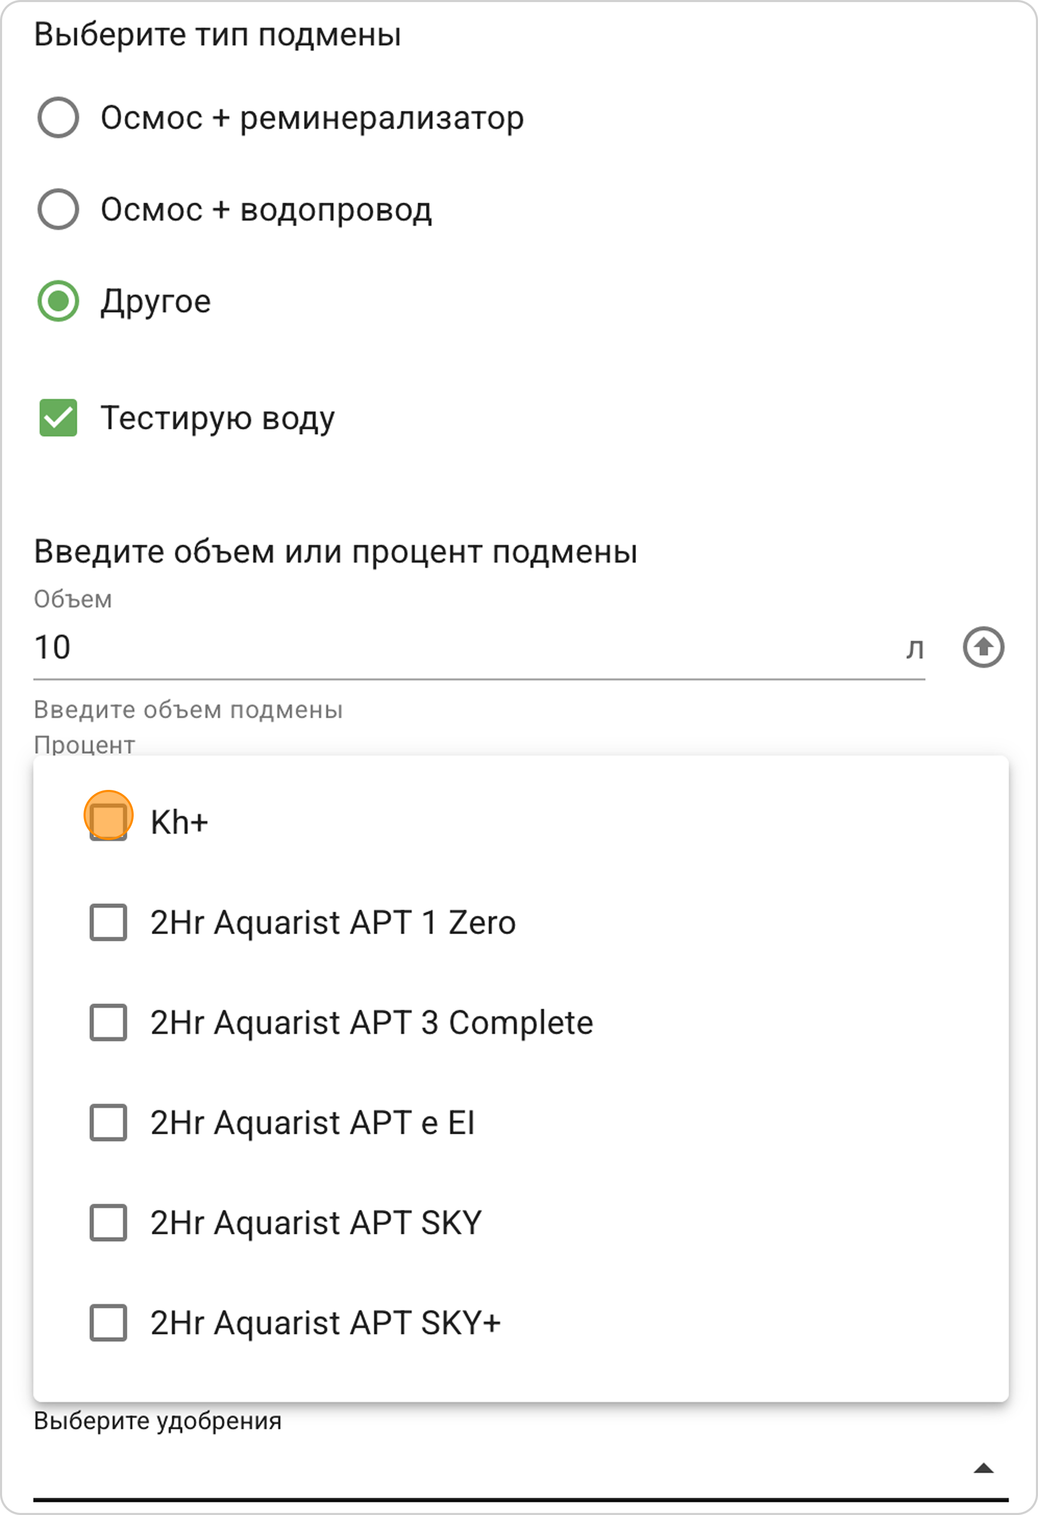Check the 2Hr Aquarist APT SKY+ checkbox
The width and height of the screenshot is (1038, 1515).
(x=108, y=1323)
